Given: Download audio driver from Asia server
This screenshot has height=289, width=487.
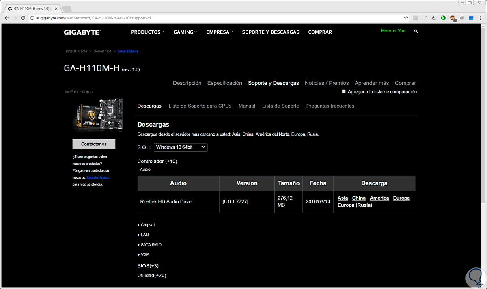Looking at the screenshot, I should click(343, 198).
